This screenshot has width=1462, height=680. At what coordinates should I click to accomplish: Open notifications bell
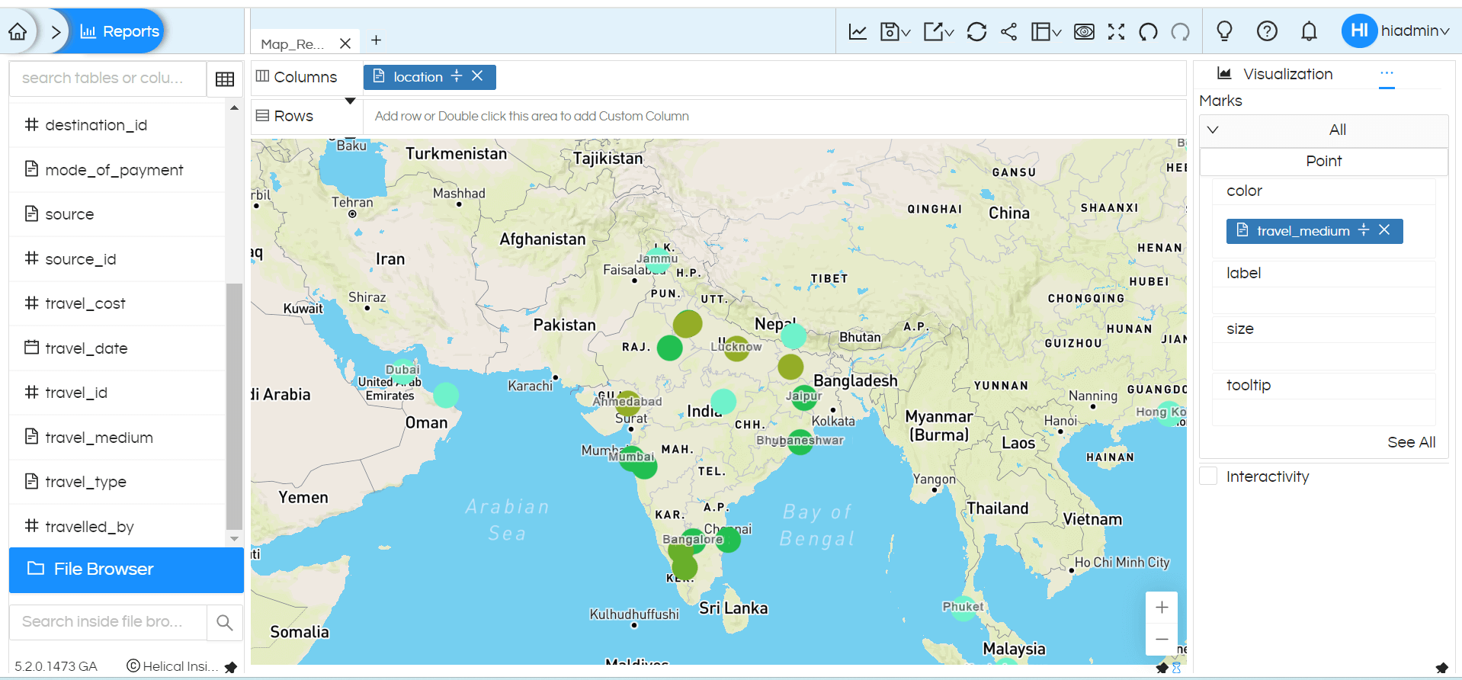(1309, 31)
